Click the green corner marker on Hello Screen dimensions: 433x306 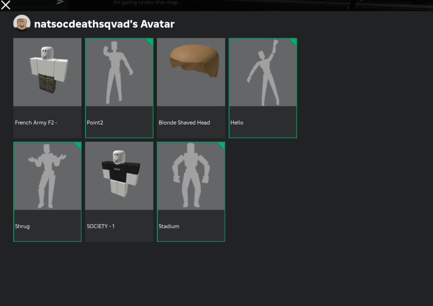[294, 41]
